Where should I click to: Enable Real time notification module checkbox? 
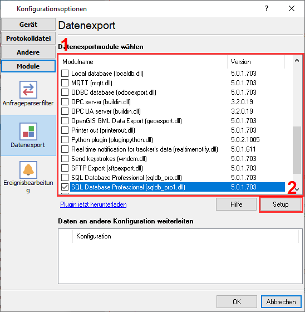(x=65, y=149)
